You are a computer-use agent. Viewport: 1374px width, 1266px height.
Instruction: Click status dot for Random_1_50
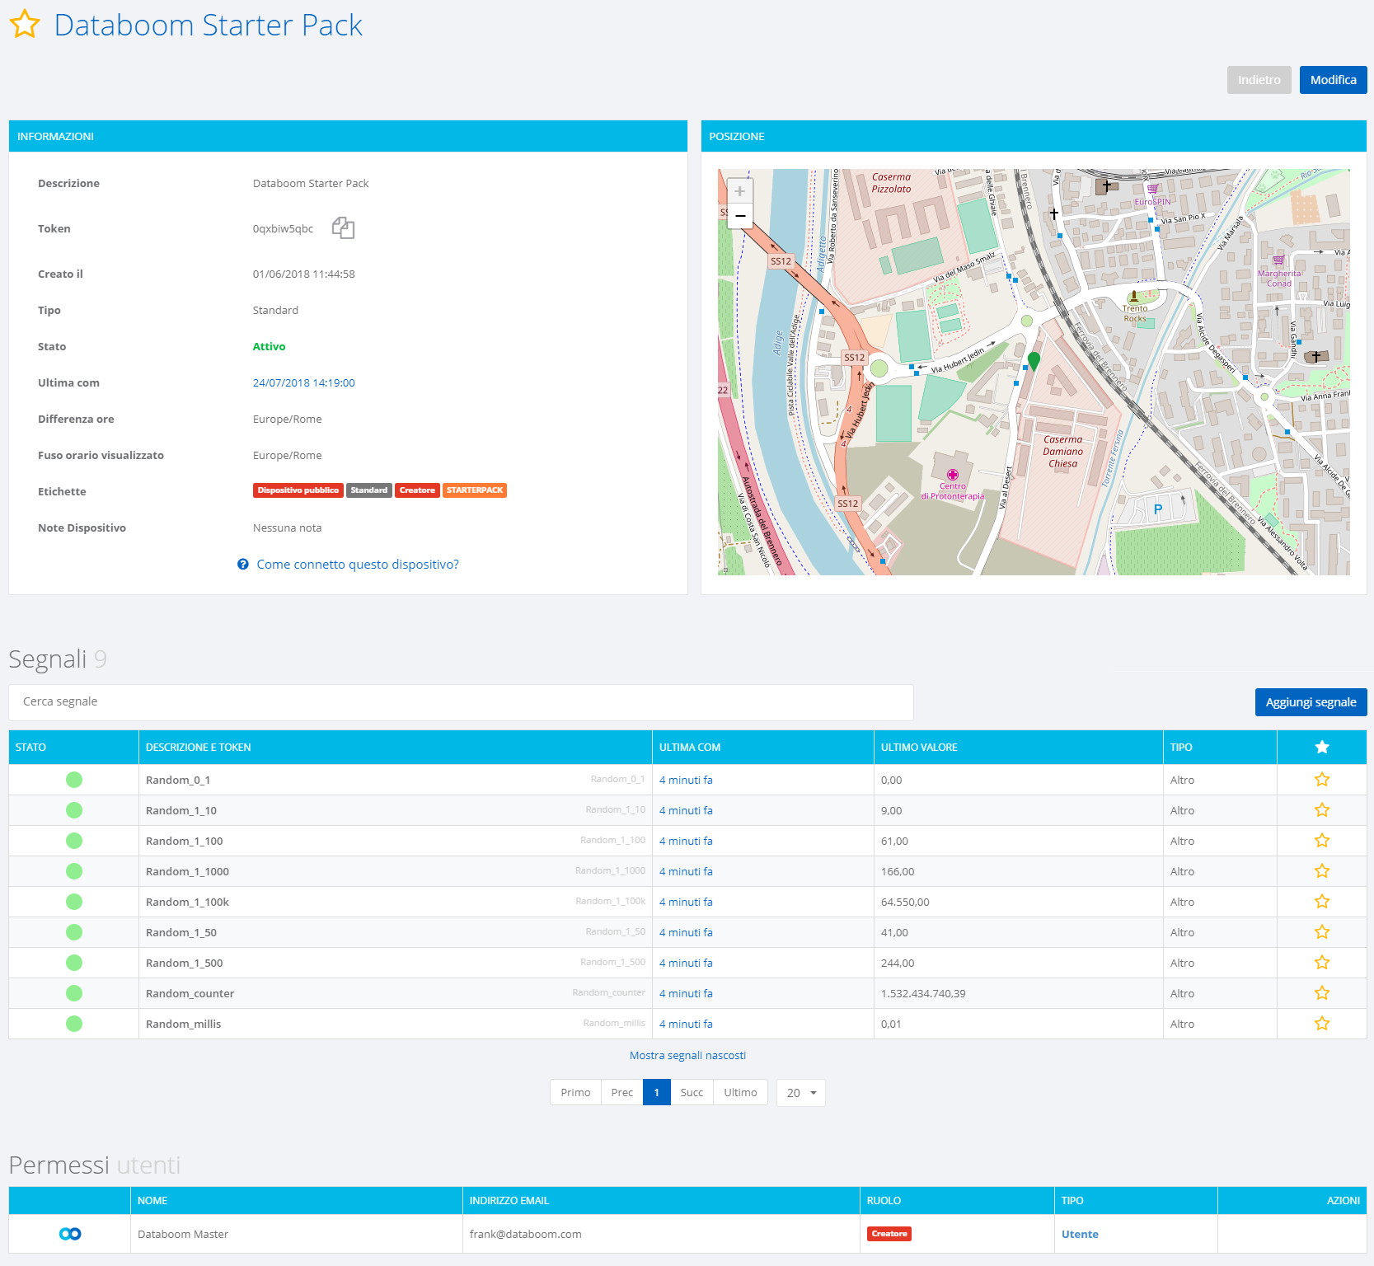click(x=74, y=932)
